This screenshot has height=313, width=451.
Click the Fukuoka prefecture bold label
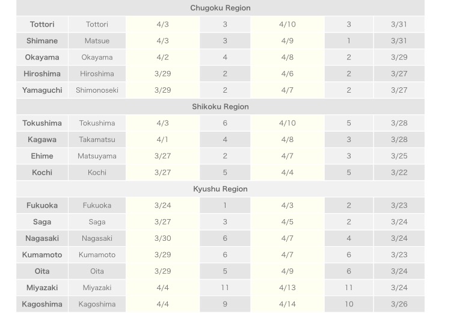pyautogui.click(x=42, y=205)
